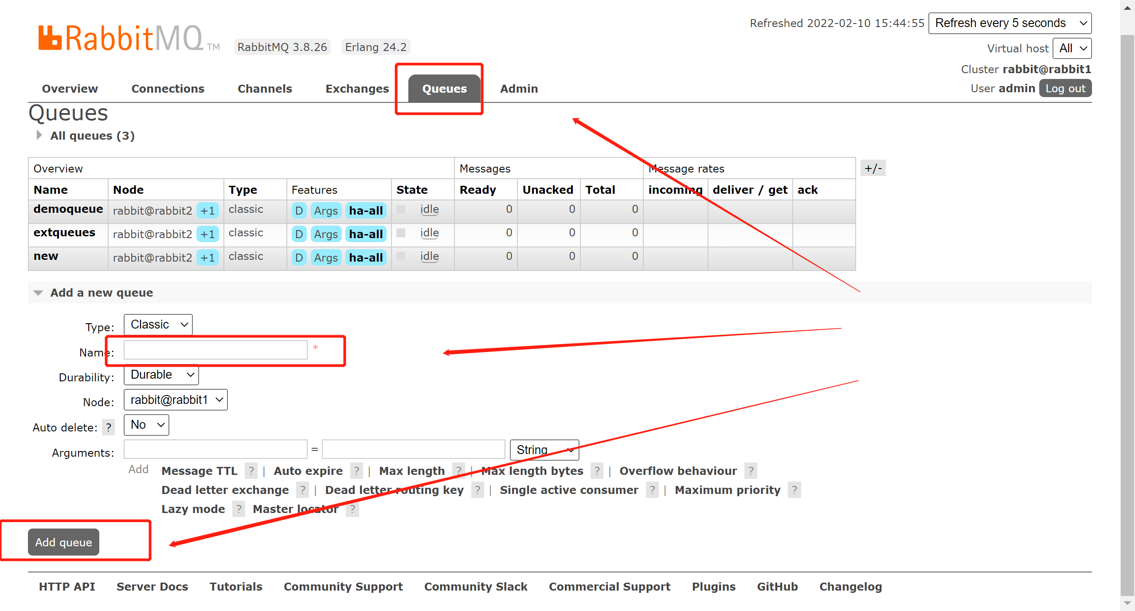Switch to the Exchanges tab

click(x=357, y=89)
